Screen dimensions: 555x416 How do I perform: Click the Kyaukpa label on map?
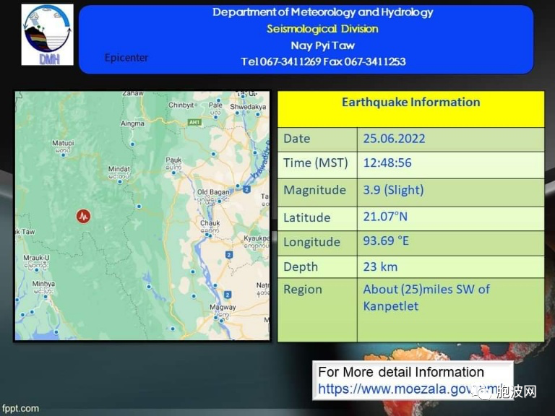click(257, 238)
